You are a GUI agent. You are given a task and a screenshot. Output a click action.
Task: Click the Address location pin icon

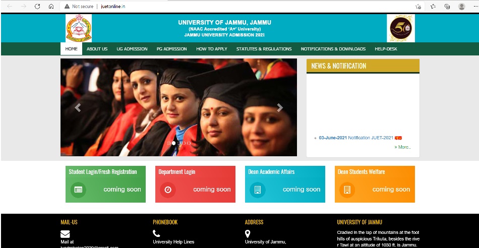point(248,234)
